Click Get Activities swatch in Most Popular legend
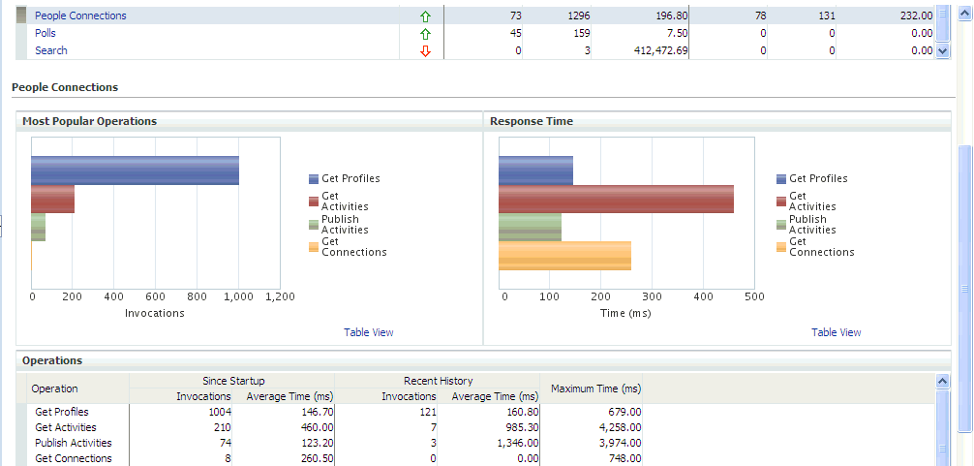This screenshot has height=466, width=974. [x=314, y=202]
